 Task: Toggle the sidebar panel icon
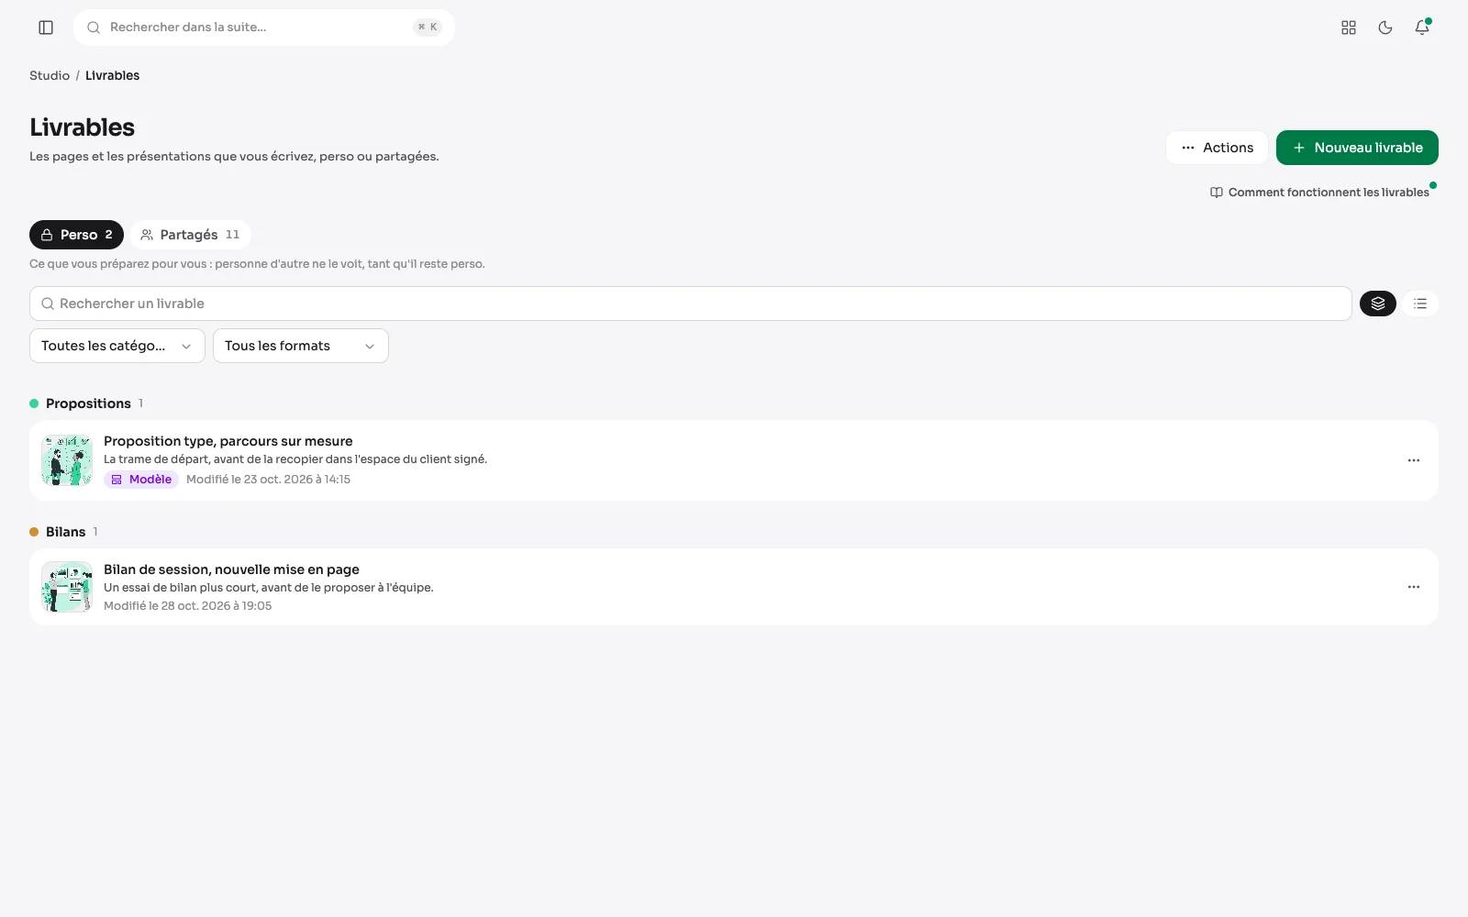46,28
